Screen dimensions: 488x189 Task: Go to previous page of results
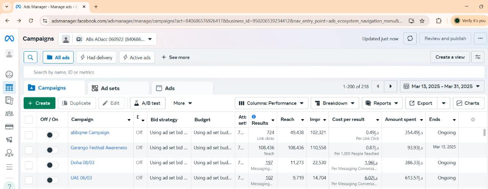coord(378,86)
